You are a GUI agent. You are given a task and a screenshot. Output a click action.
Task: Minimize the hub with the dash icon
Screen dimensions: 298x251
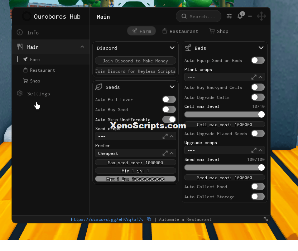click(250, 16)
